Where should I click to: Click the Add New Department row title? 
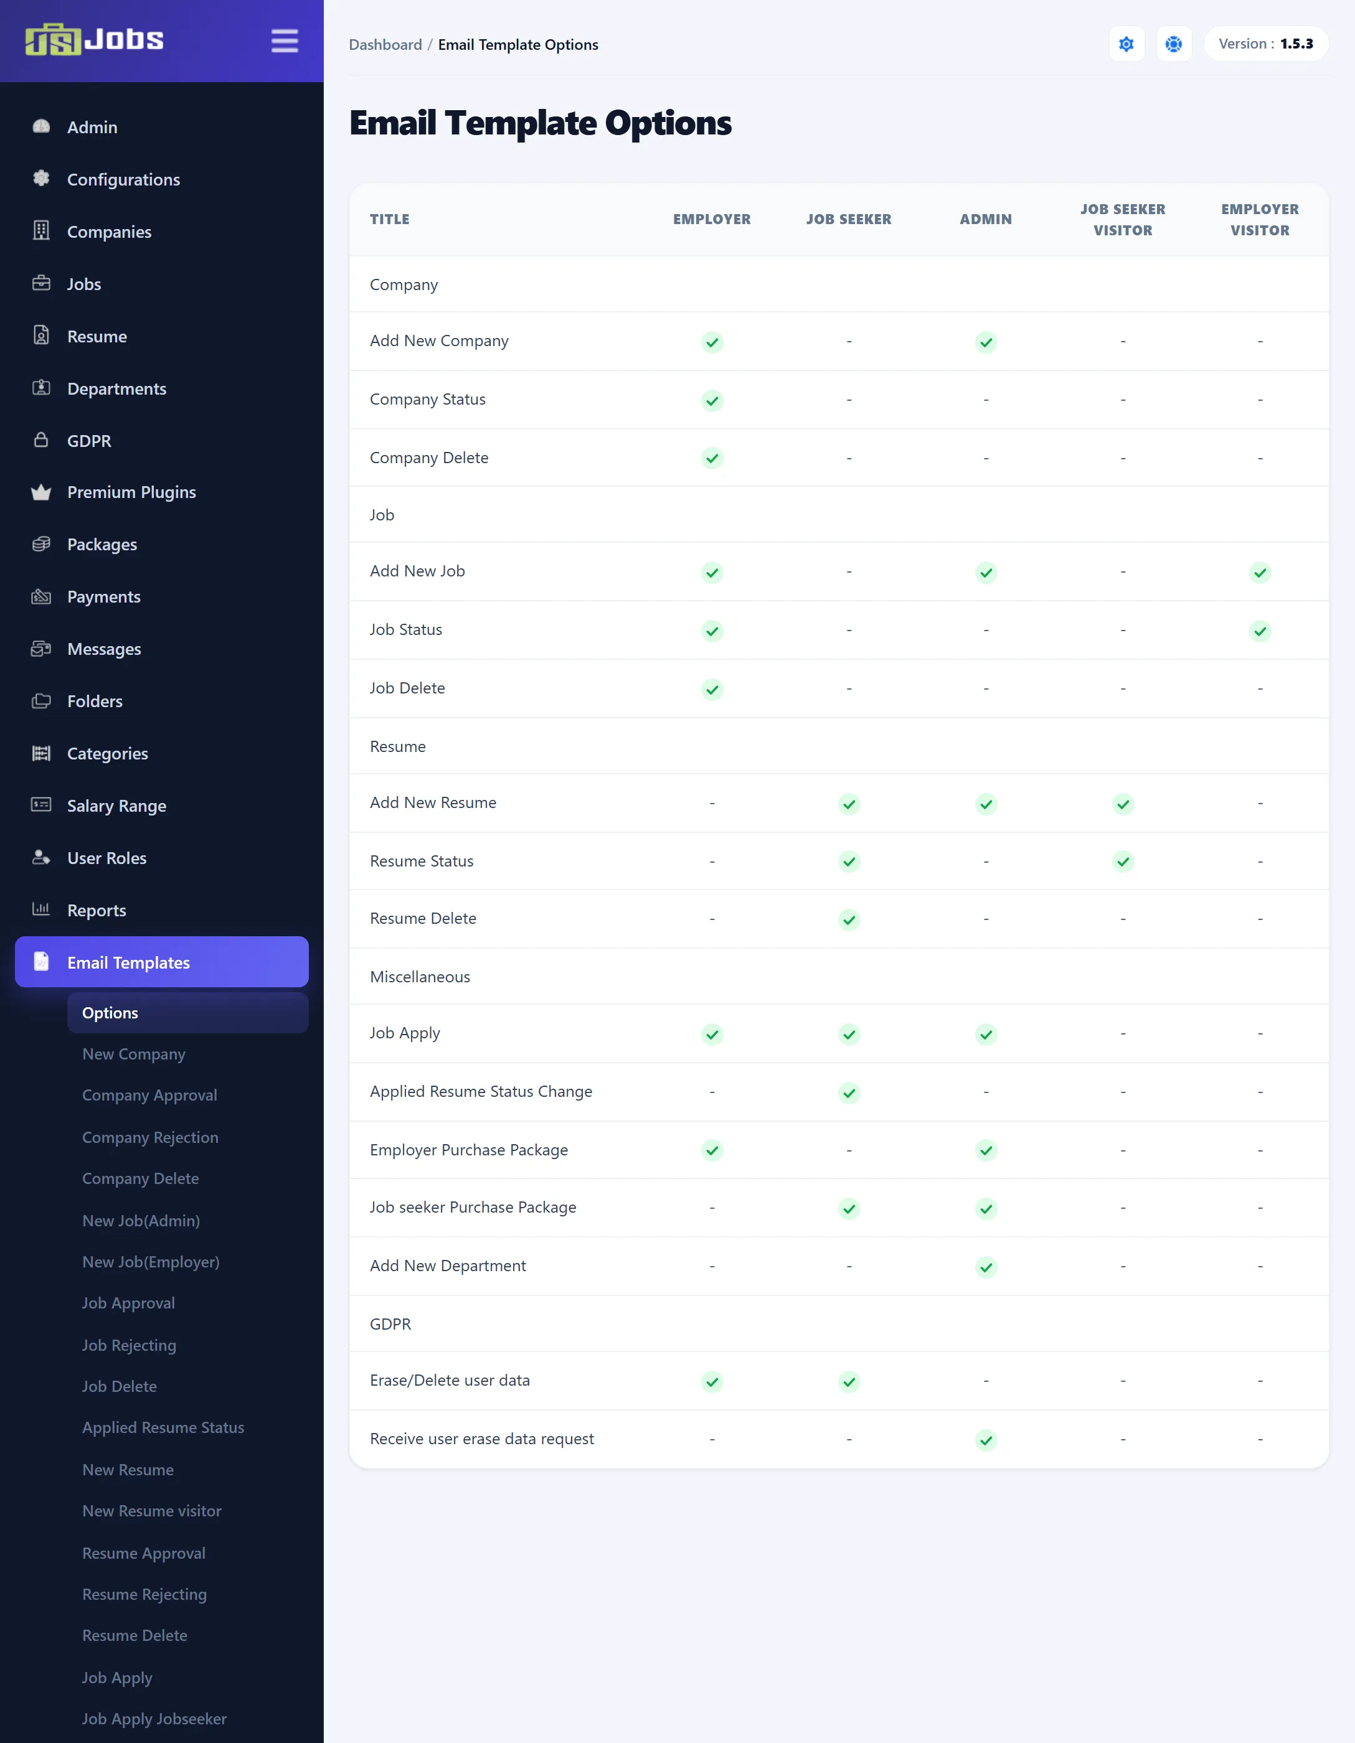pos(448,1266)
